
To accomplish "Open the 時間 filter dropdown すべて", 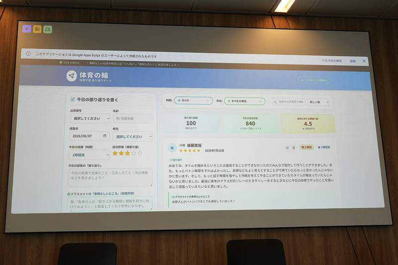I will (194, 100).
